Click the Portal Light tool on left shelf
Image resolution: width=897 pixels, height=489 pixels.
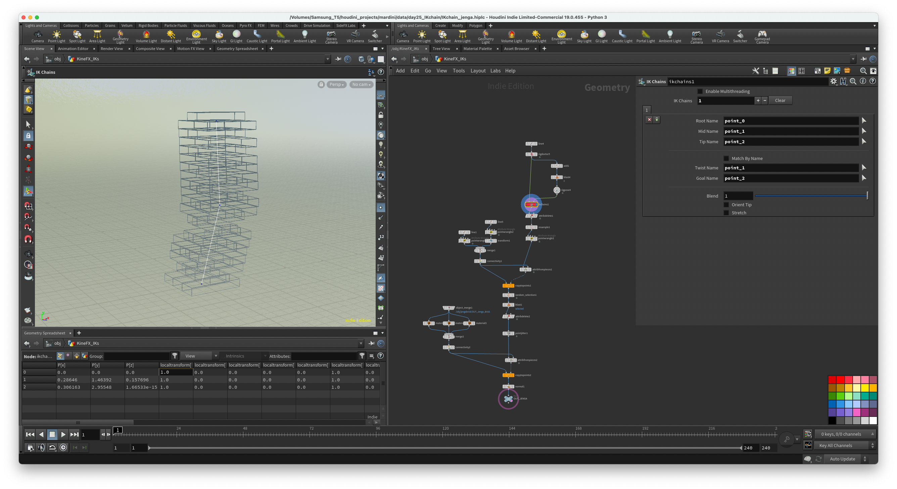[280, 36]
